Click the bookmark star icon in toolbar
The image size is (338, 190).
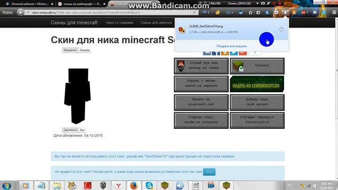point(250,13)
